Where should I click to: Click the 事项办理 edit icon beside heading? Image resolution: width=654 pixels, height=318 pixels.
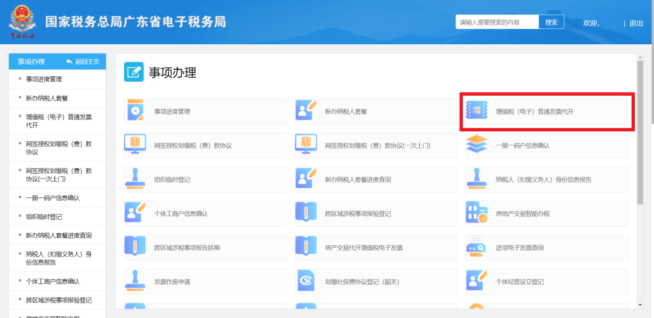133,72
